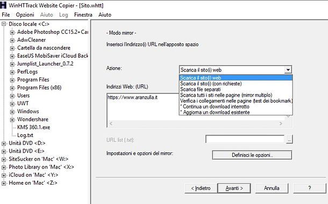The image size is (328, 204).
Task: Choose 'Aggiorna un download esistente' option
Action: click(236, 112)
